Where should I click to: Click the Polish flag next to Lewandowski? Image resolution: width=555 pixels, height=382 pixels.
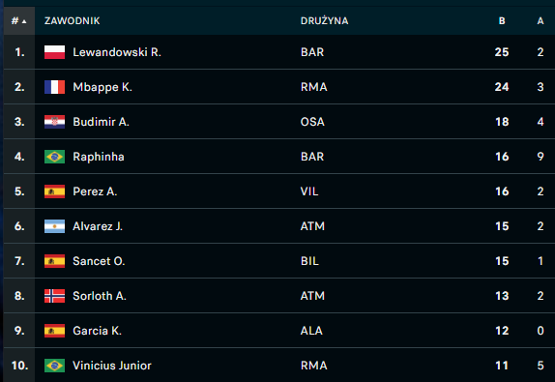coord(54,52)
